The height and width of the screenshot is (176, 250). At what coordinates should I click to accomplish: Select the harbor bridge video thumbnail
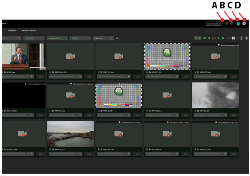(70, 134)
